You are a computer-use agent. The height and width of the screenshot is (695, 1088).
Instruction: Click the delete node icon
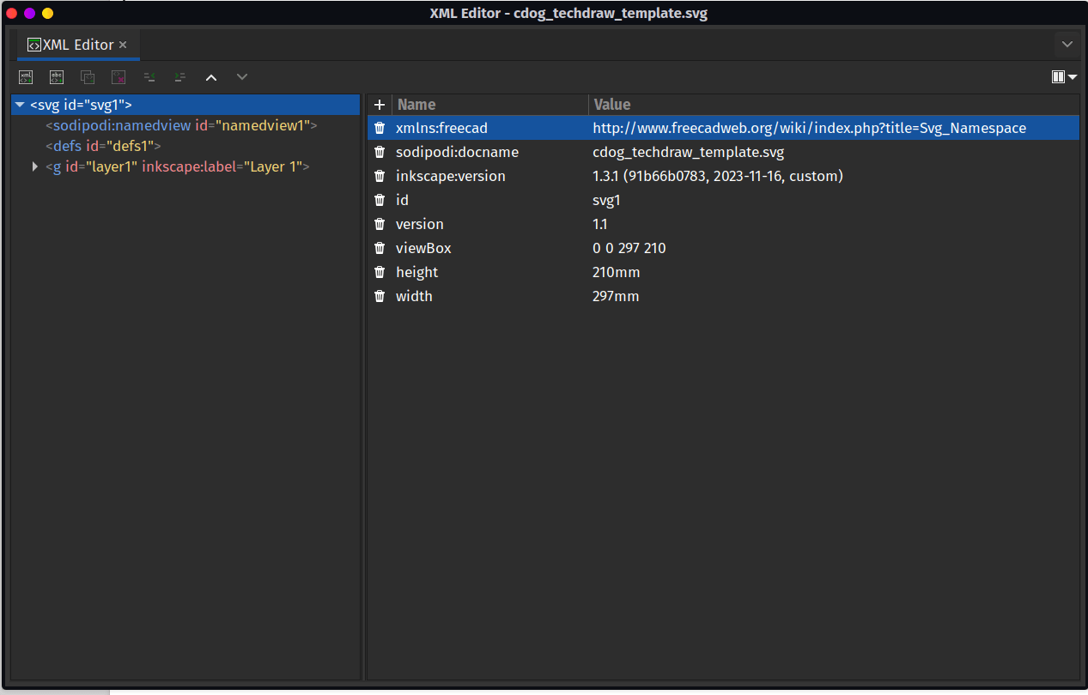pyautogui.click(x=119, y=77)
